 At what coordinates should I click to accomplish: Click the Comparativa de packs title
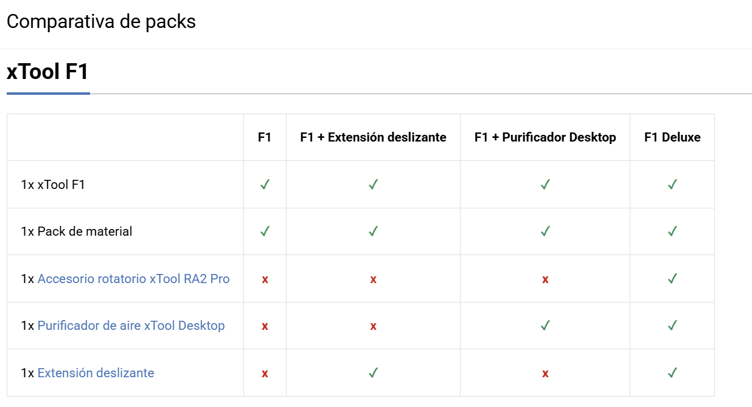[101, 22]
